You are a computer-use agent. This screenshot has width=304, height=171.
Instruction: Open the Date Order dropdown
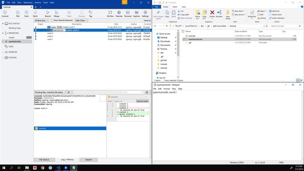pos(81,20)
